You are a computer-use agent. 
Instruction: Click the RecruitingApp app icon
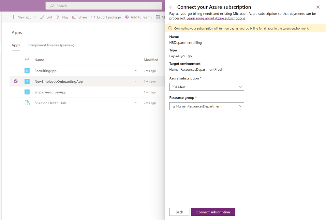(x=27, y=71)
